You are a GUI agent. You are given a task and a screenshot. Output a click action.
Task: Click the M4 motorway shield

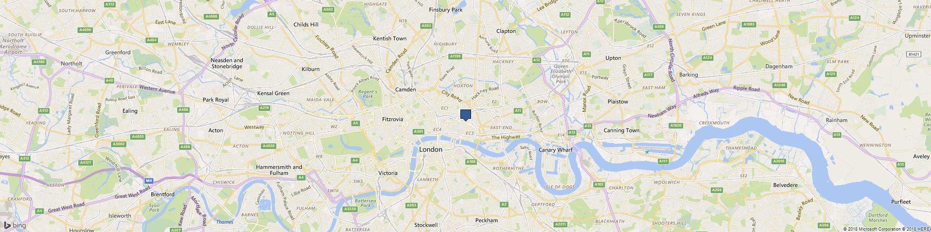click(x=148, y=180)
